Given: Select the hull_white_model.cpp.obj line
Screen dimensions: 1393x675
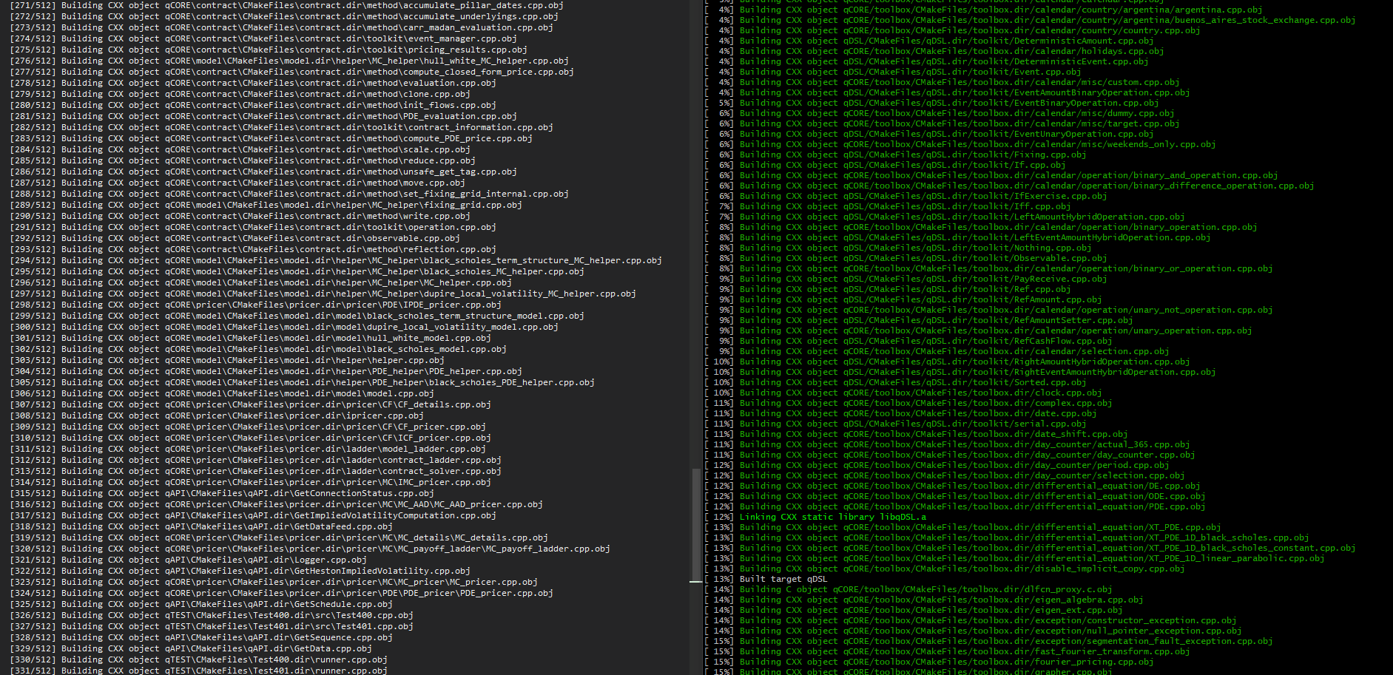Looking at the screenshot, I should (250, 338).
